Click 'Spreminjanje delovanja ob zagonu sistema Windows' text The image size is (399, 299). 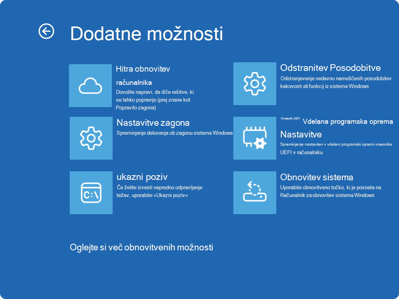tap(175, 133)
